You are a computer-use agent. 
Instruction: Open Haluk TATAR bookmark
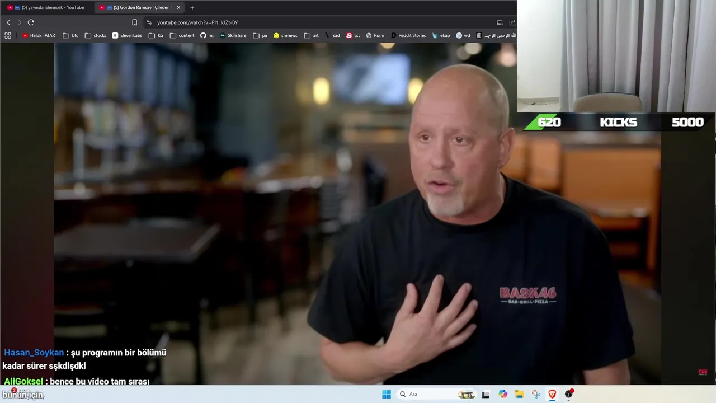pyautogui.click(x=39, y=35)
